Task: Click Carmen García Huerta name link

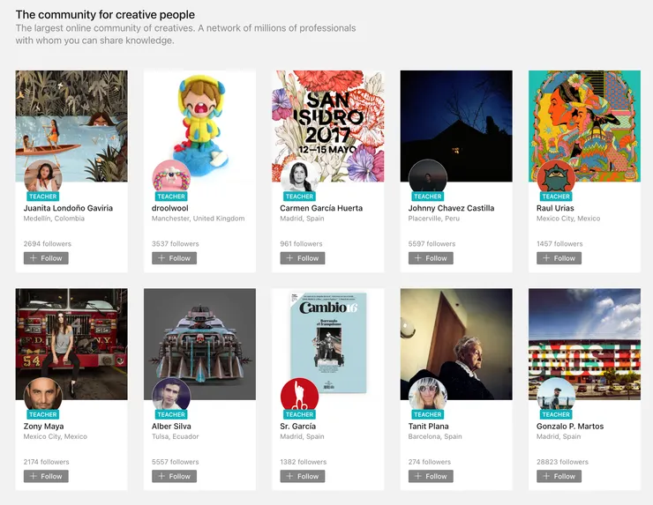Action: click(321, 209)
